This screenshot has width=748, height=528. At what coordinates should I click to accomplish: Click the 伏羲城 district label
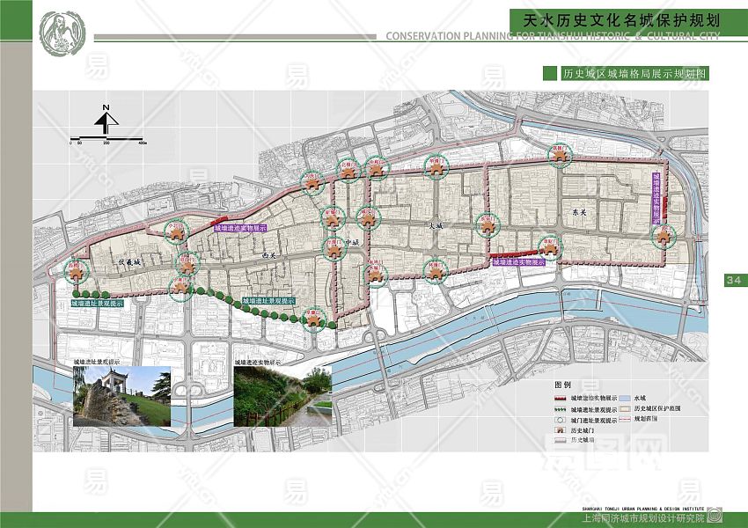pyautogui.click(x=129, y=262)
